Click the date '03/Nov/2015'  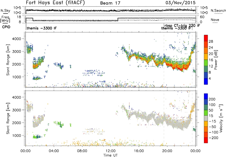tap(181, 3)
